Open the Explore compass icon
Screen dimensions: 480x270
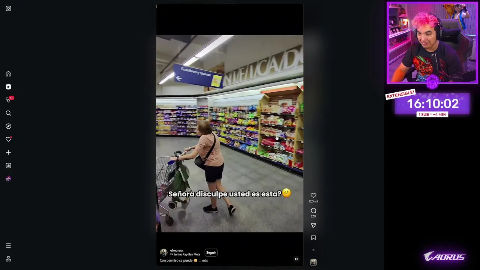point(8,126)
